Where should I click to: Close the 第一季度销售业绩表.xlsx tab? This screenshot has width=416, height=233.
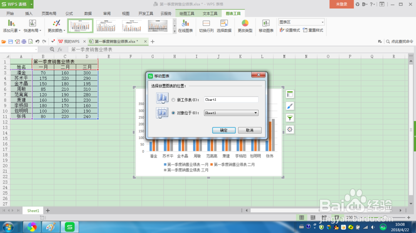tap(145, 41)
